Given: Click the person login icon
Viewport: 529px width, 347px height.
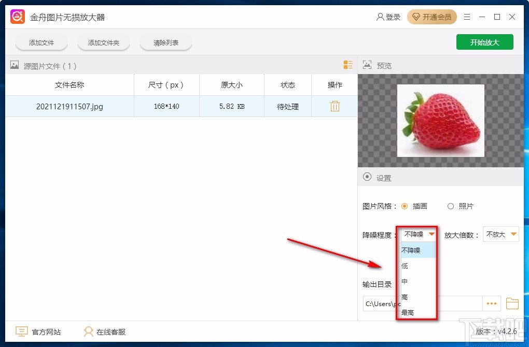Looking at the screenshot, I should 380,16.
